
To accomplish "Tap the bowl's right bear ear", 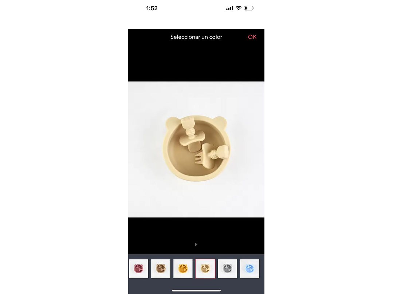I will [221, 122].
